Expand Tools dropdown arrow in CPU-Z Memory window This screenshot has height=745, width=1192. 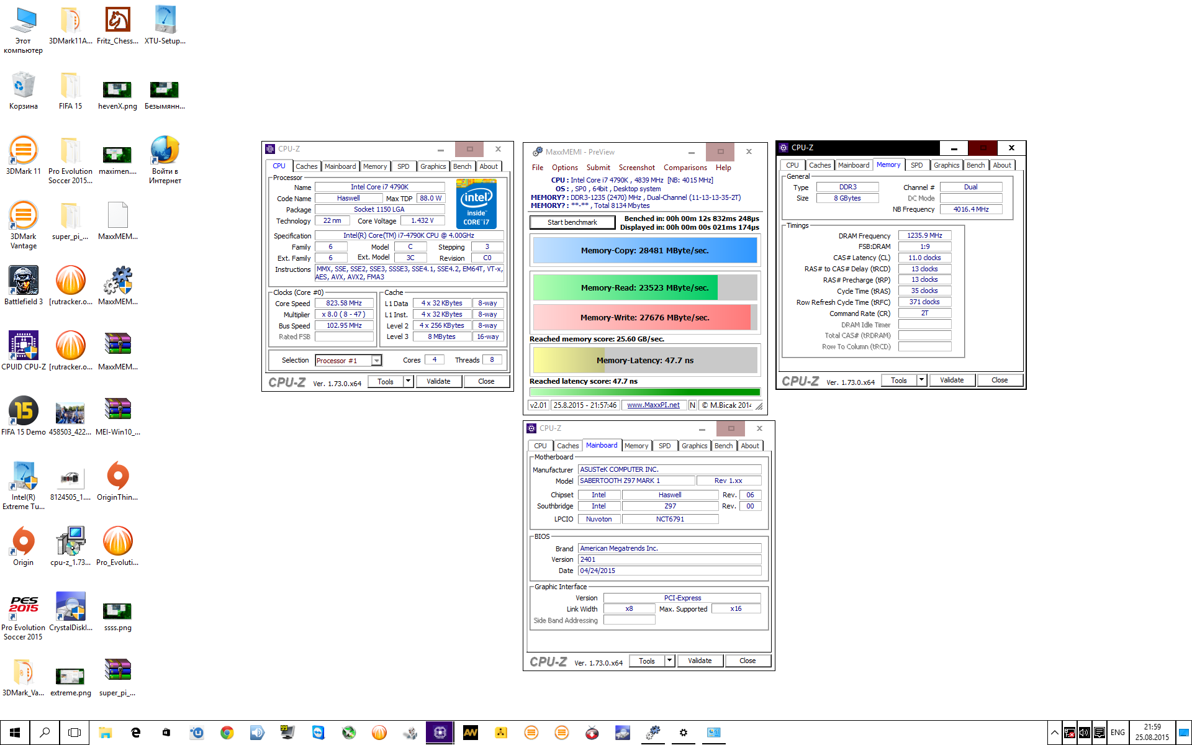[x=922, y=380]
